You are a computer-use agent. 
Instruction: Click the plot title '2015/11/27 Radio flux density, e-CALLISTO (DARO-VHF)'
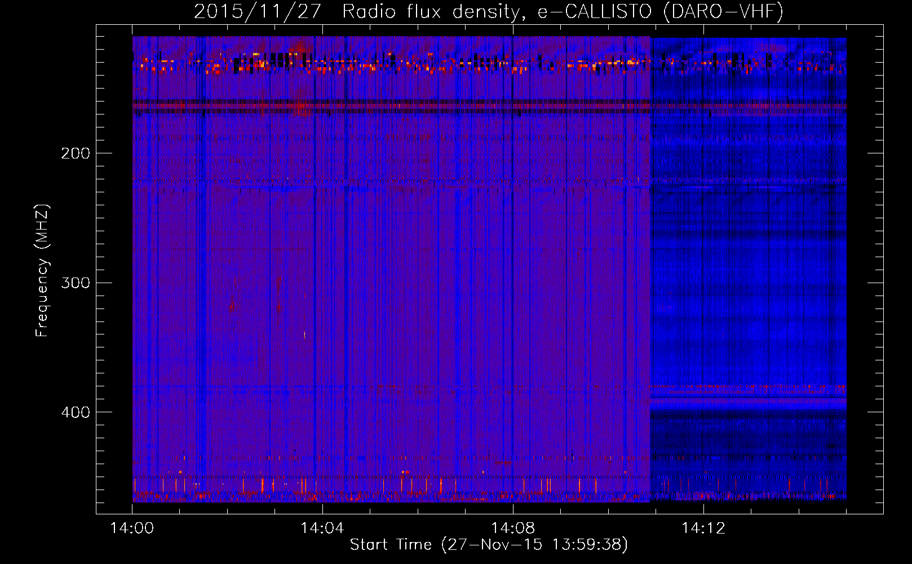click(489, 12)
